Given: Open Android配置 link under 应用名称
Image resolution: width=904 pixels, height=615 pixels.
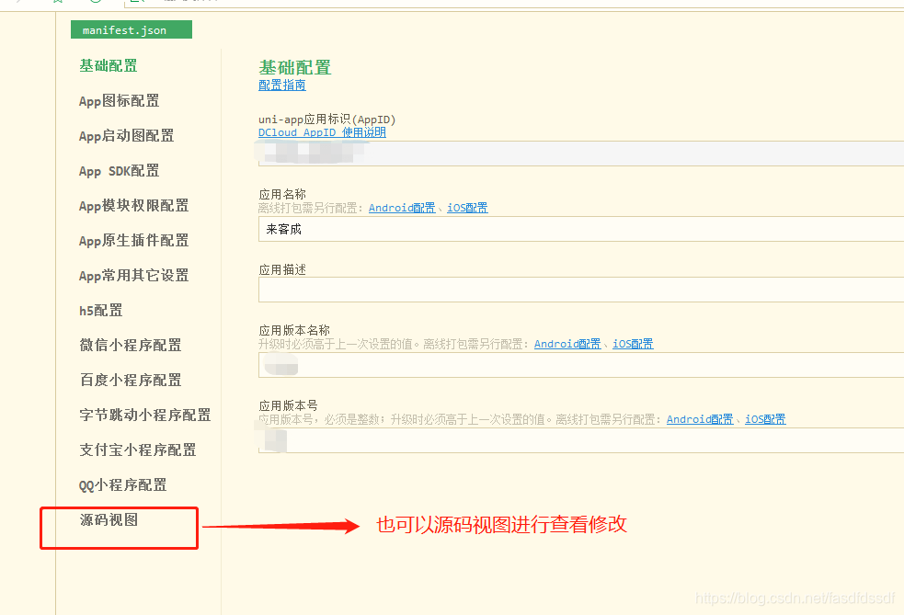Looking at the screenshot, I should click(402, 208).
